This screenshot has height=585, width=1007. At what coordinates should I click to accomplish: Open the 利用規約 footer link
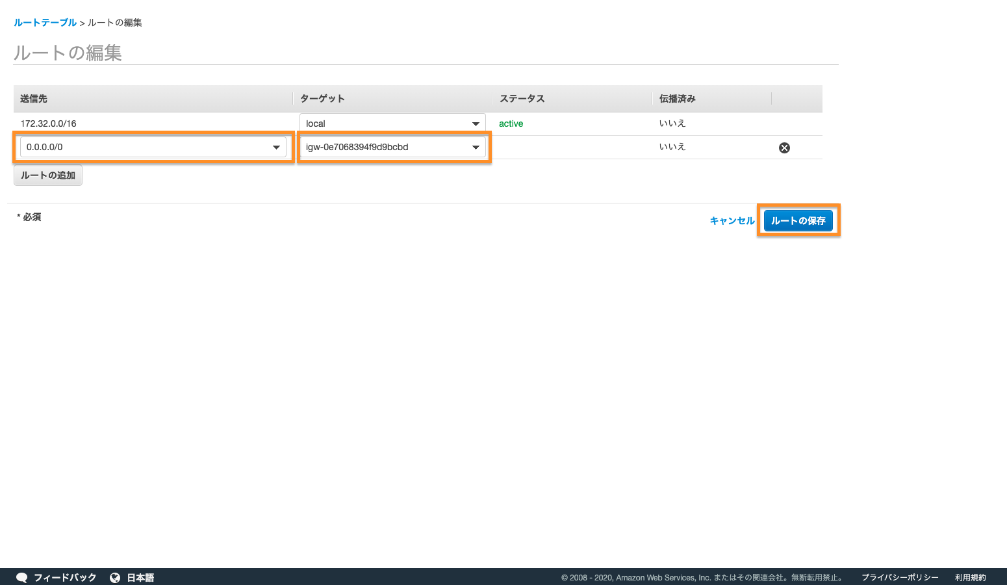click(x=970, y=577)
